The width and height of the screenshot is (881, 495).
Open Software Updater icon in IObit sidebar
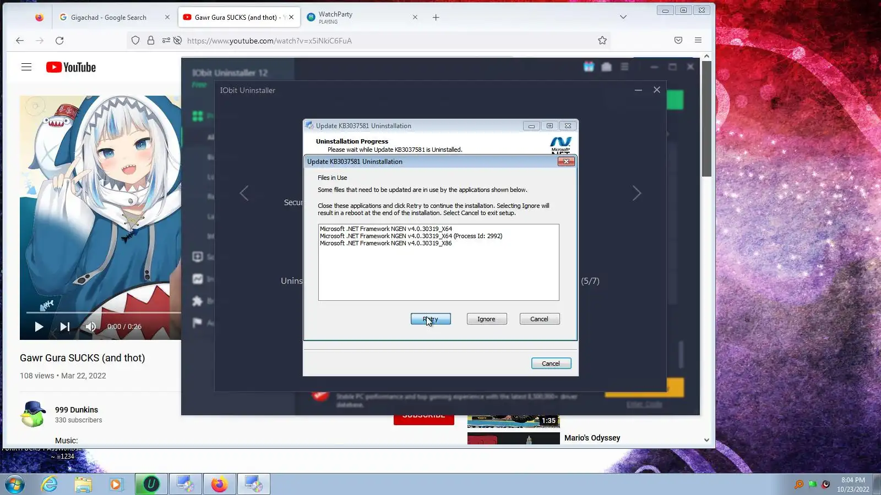198,257
